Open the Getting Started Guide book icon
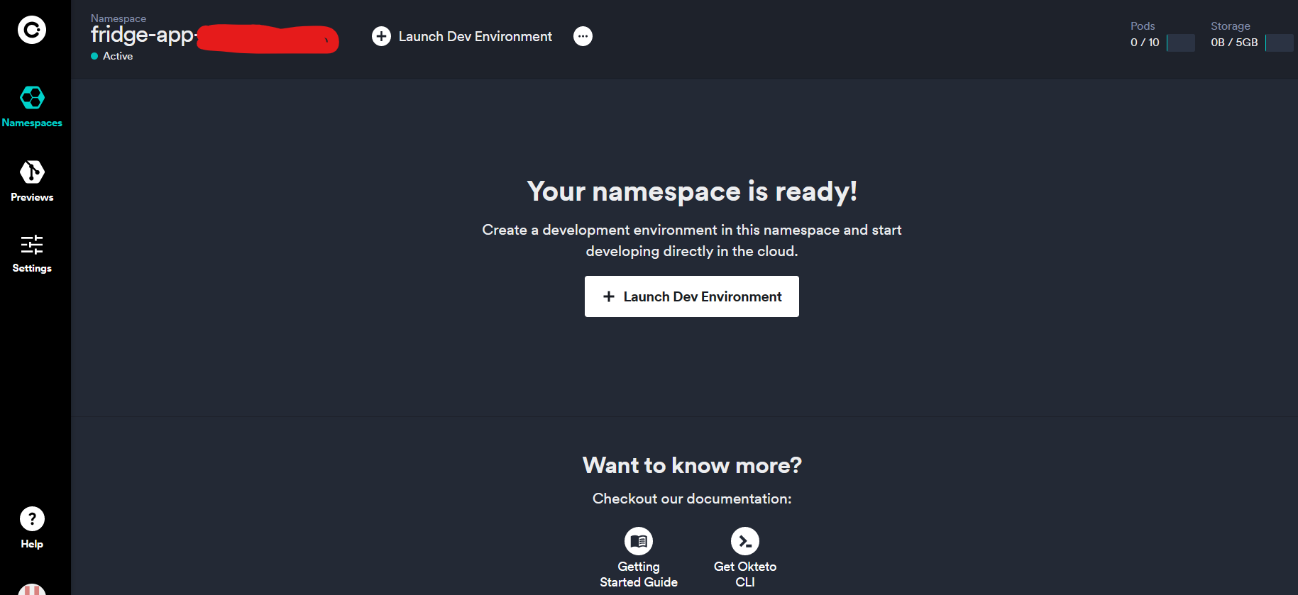The image size is (1298, 595). coord(639,541)
